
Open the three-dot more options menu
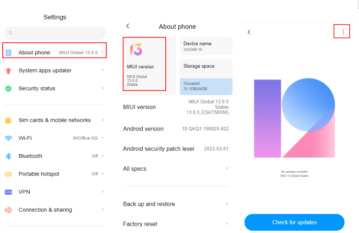click(x=343, y=32)
